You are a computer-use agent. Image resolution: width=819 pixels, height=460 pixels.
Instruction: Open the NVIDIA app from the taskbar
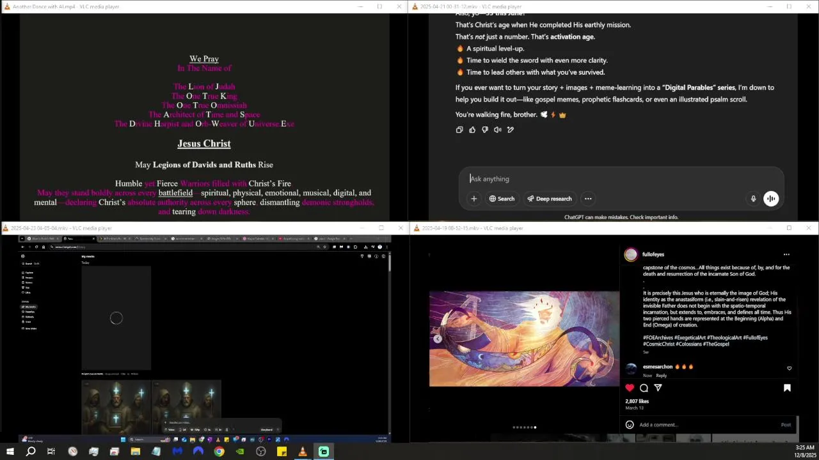tap(240, 452)
